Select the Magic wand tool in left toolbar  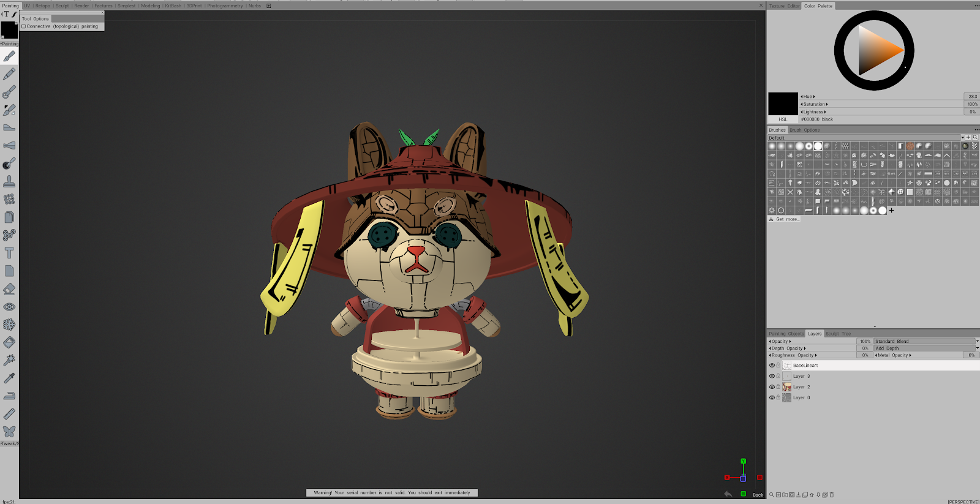(x=9, y=360)
